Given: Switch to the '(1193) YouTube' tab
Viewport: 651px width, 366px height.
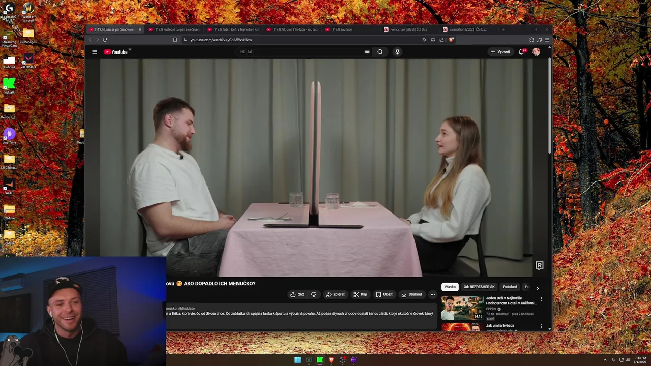Looking at the screenshot, I should click(x=351, y=29).
